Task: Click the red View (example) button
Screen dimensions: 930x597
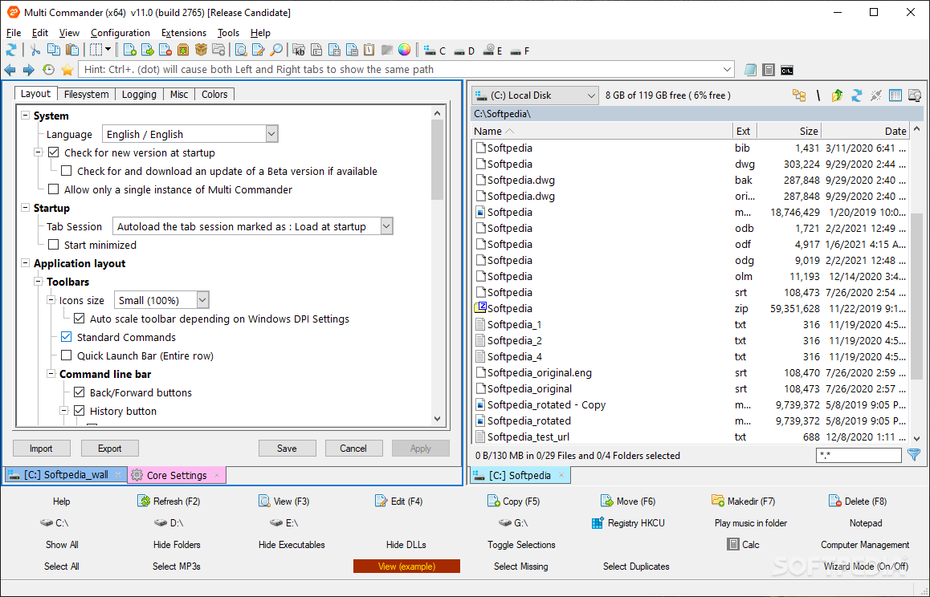Action: click(406, 567)
